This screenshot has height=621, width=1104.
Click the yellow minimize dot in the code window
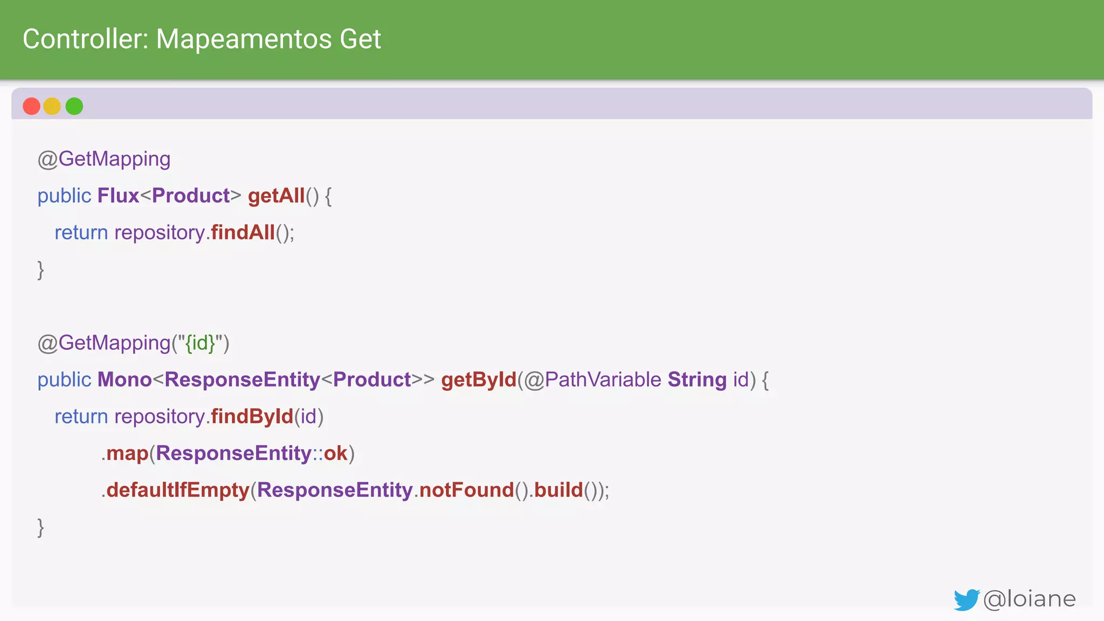click(x=52, y=106)
